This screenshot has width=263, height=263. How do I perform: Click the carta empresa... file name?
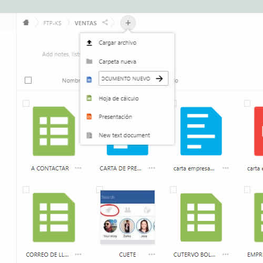tap(194, 168)
